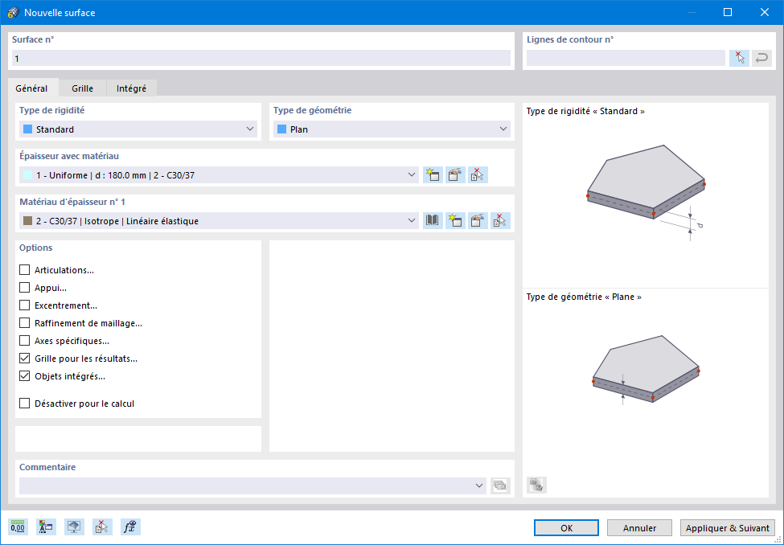Open the Type de géométrie dropdown
Viewport: 784px width, 545px height.
[x=392, y=129]
